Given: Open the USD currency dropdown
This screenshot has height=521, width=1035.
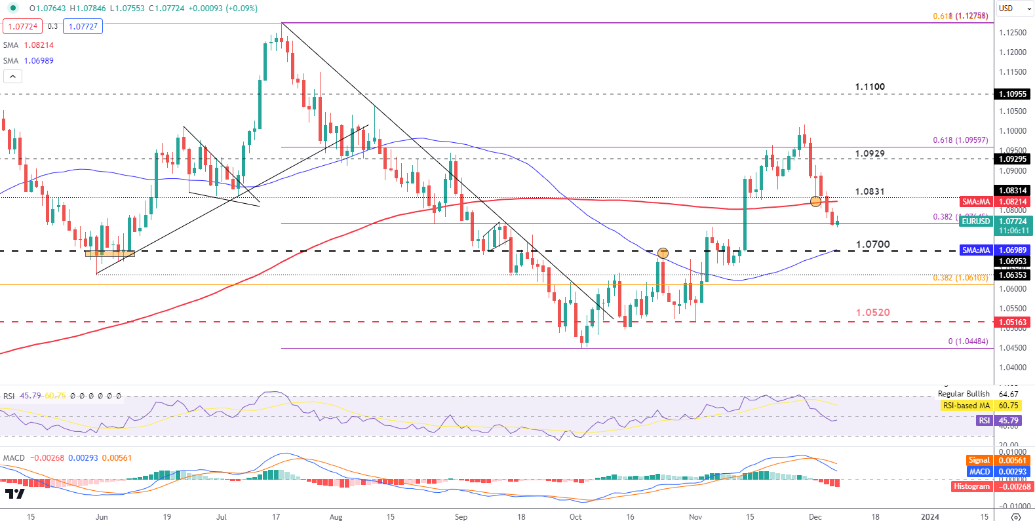Looking at the screenshot, I should click(x=1013, y=9).
